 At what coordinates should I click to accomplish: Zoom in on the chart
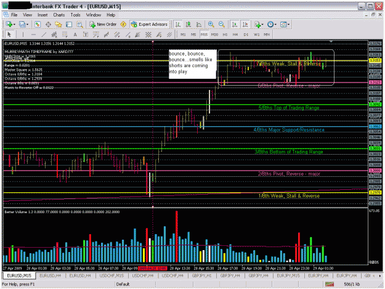click(x=211, y=24)
